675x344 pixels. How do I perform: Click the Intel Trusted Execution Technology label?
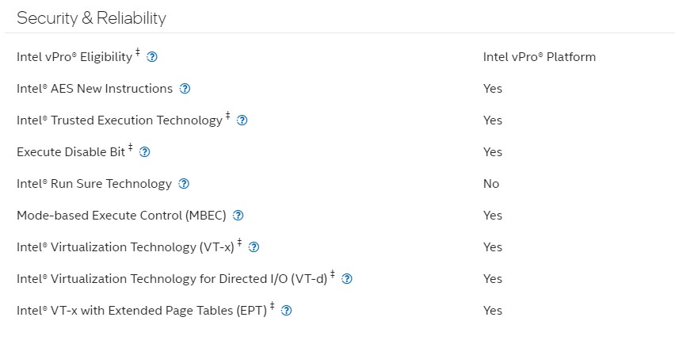(120, 120)
